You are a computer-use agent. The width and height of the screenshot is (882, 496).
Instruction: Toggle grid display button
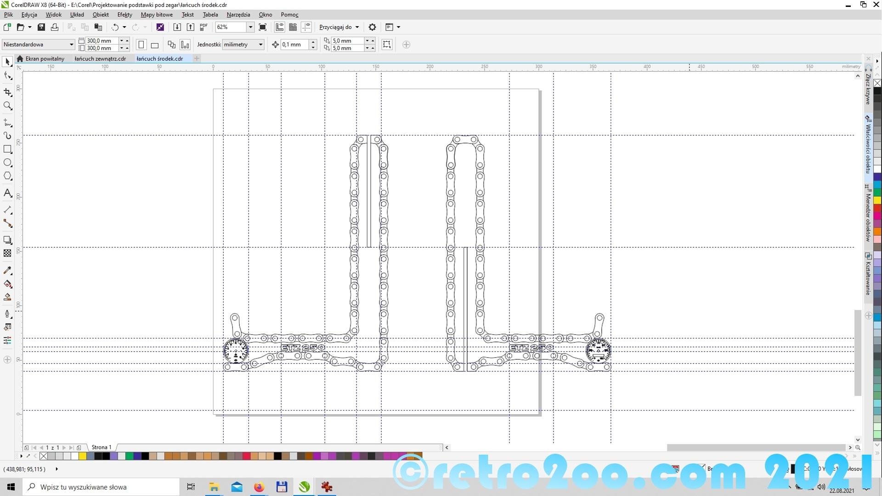(293, 27)
